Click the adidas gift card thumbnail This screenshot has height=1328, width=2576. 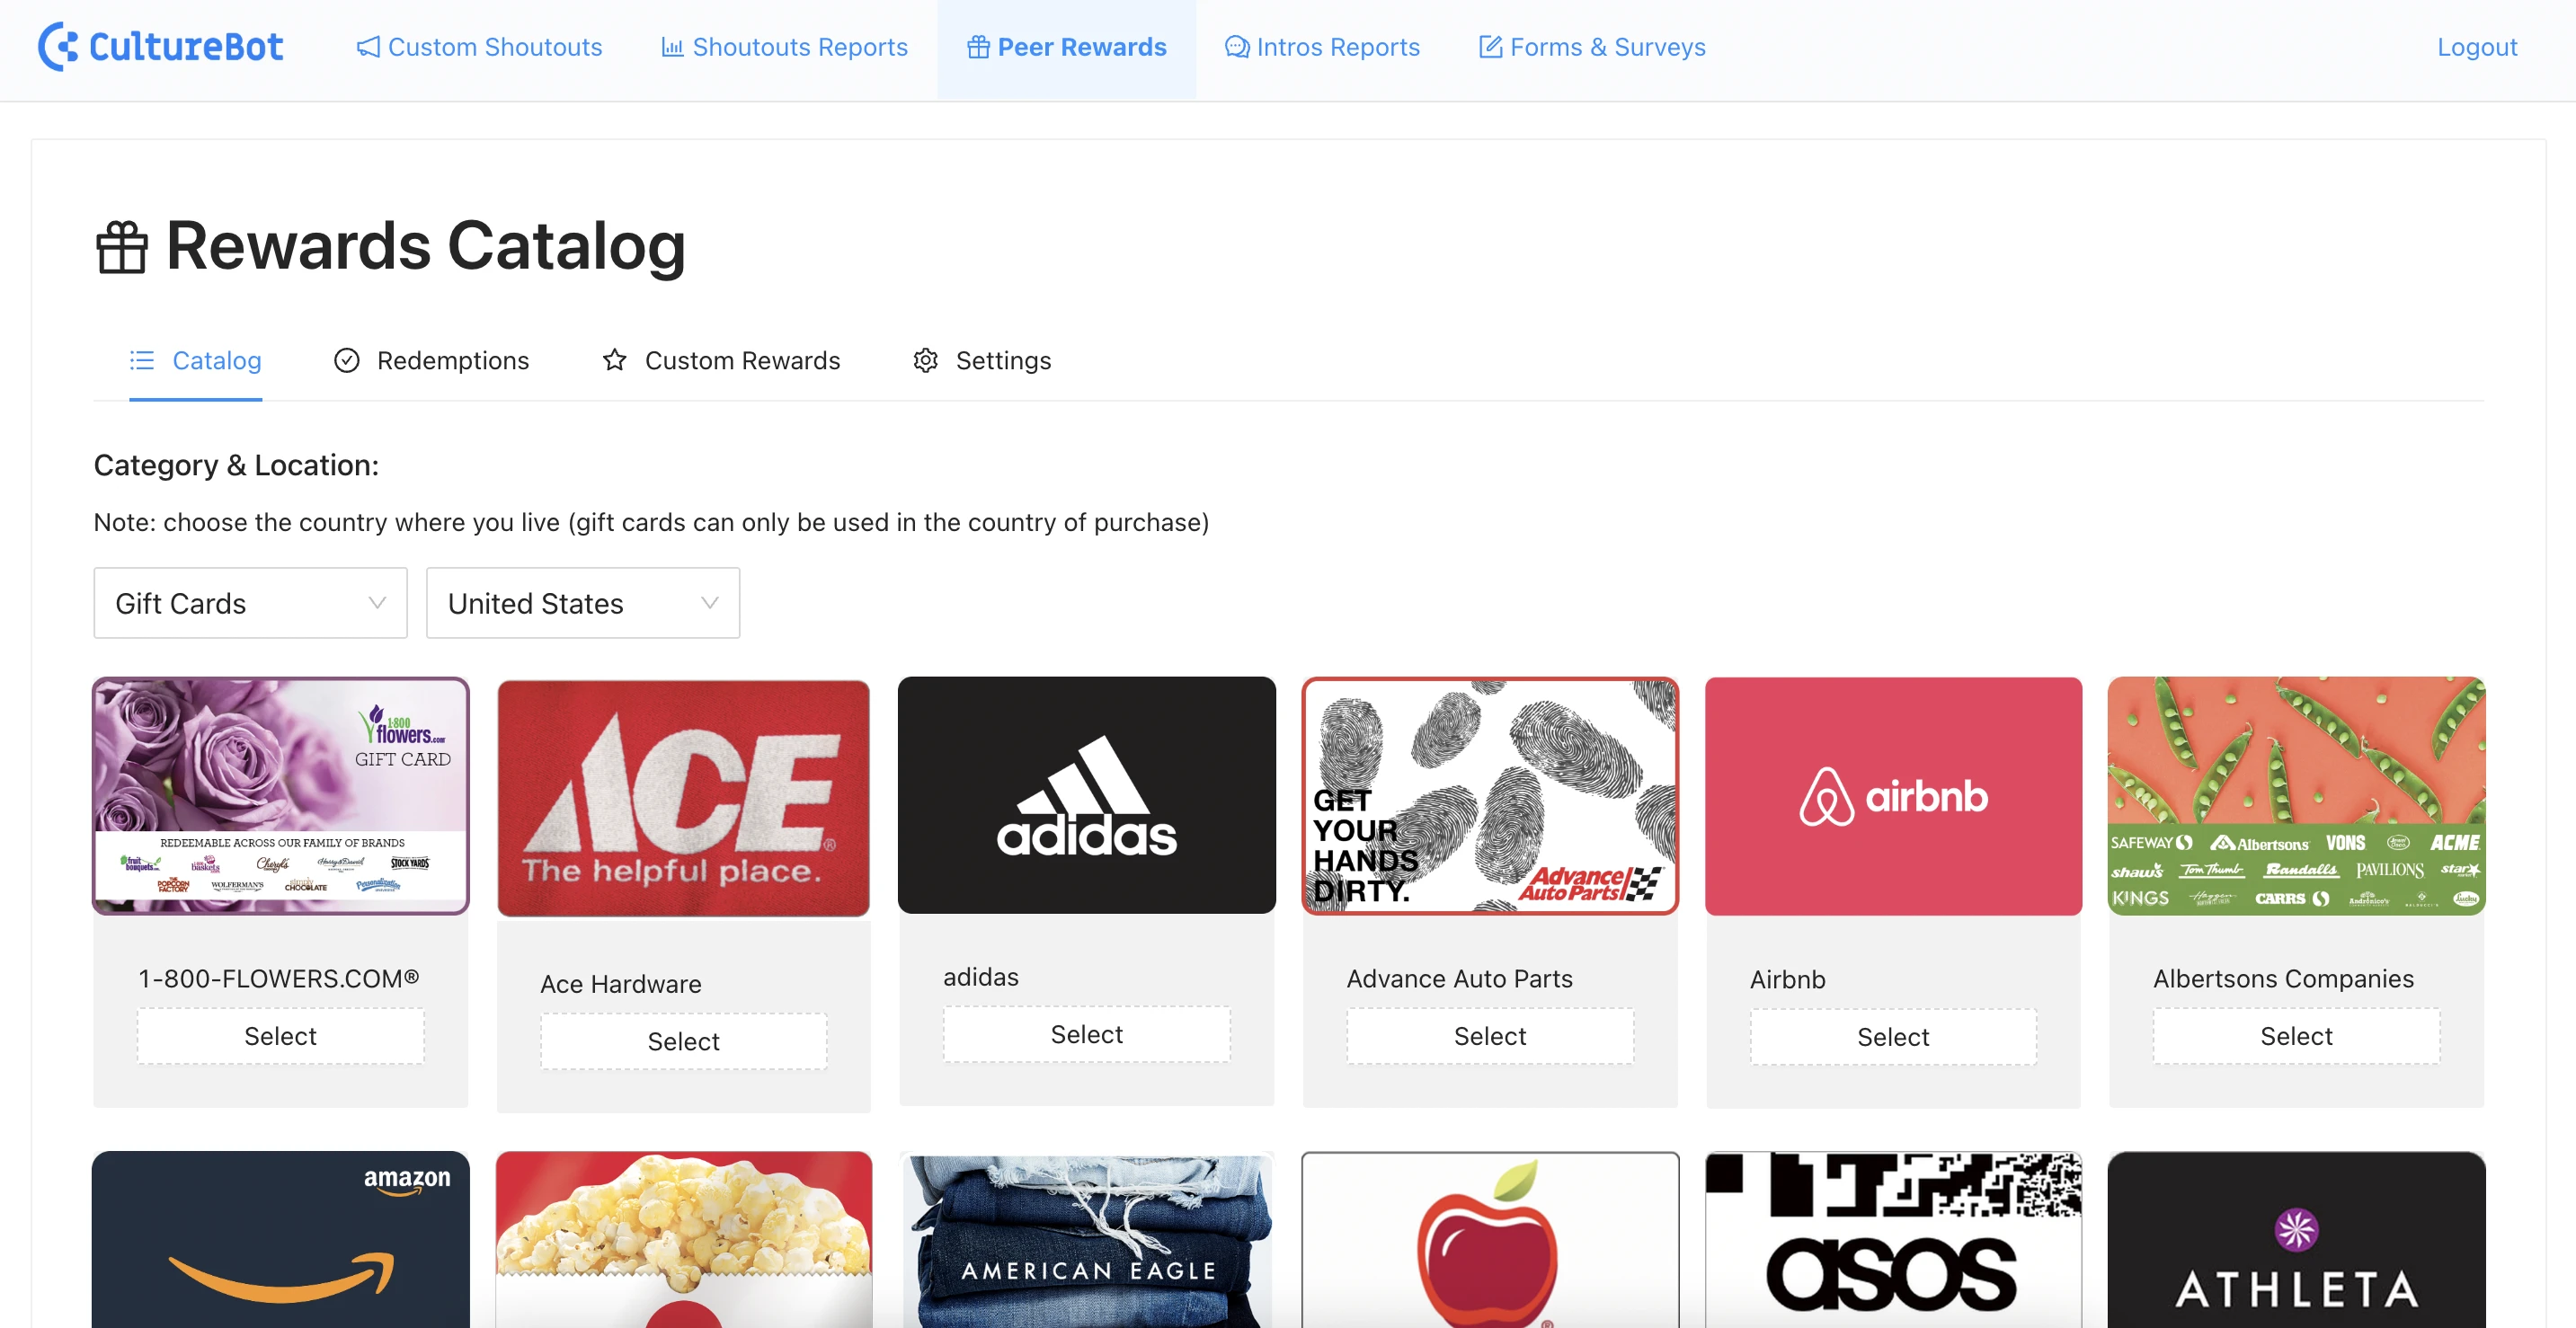pos(1086,794)
